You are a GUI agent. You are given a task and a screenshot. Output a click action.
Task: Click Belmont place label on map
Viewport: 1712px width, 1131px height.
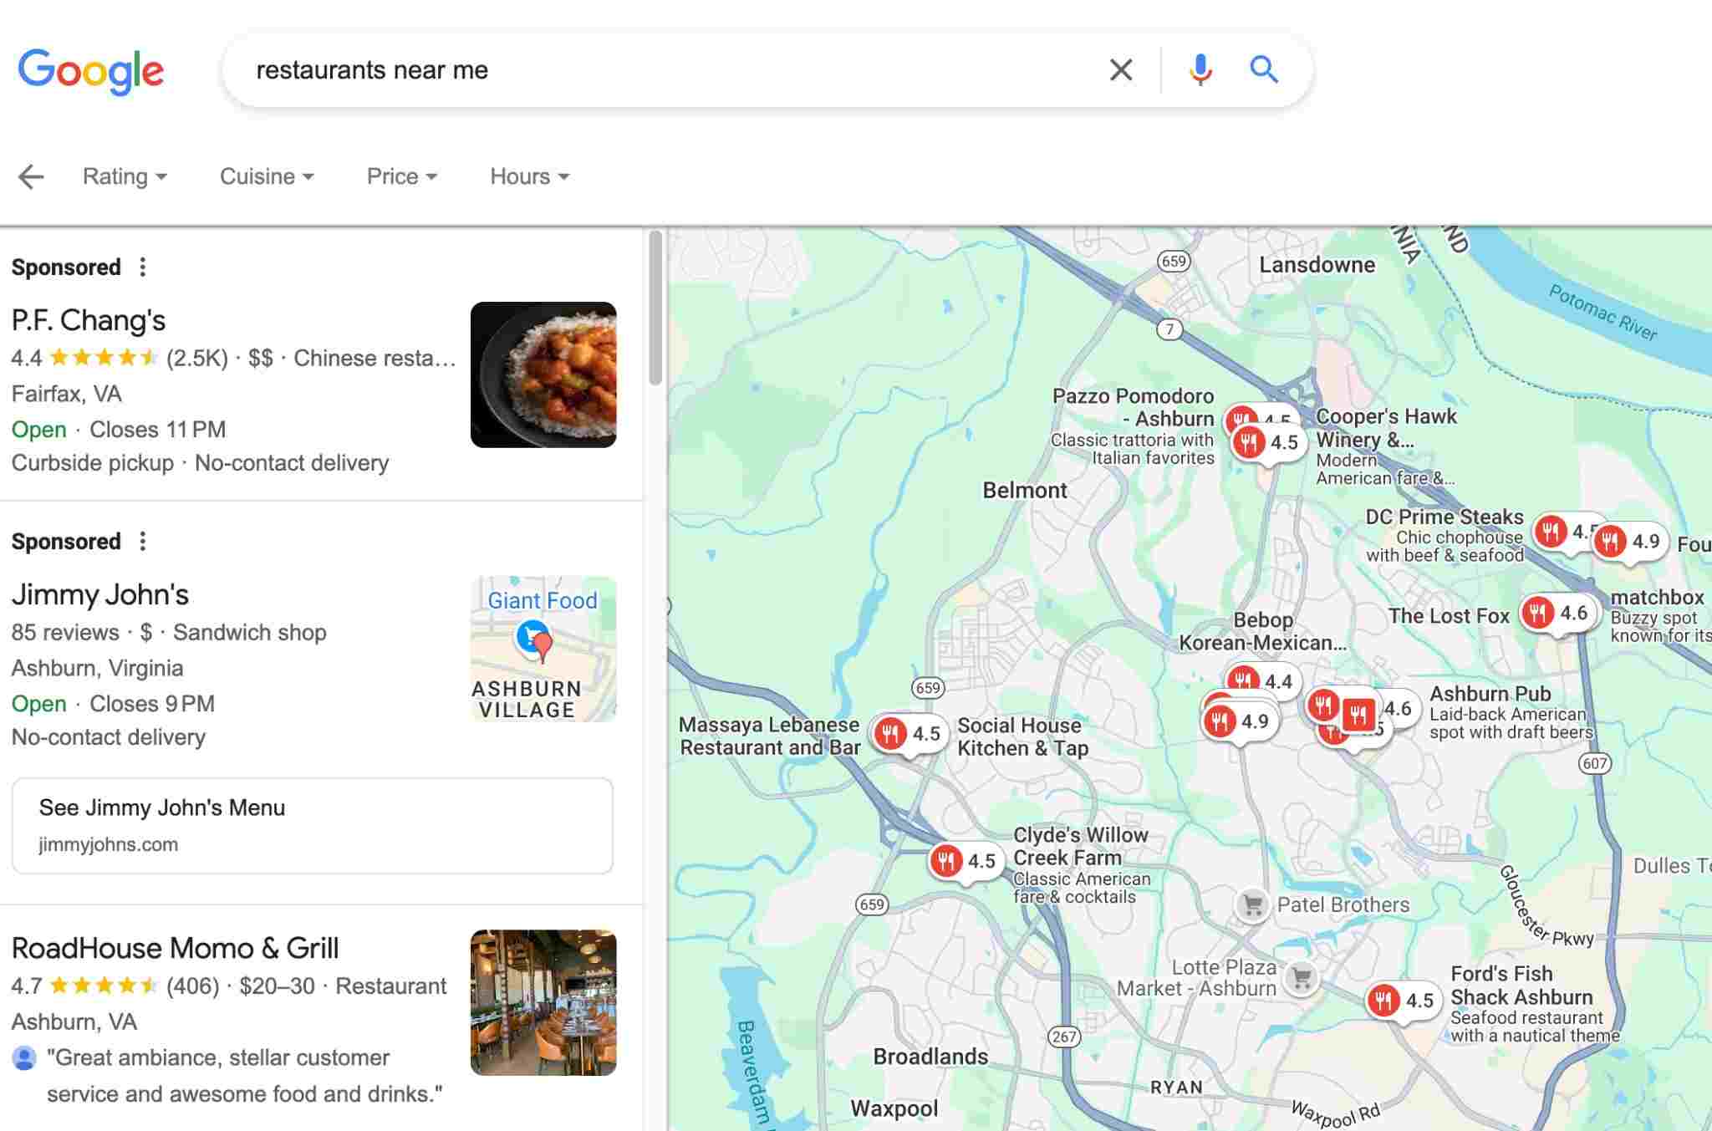pos(1025,491)
